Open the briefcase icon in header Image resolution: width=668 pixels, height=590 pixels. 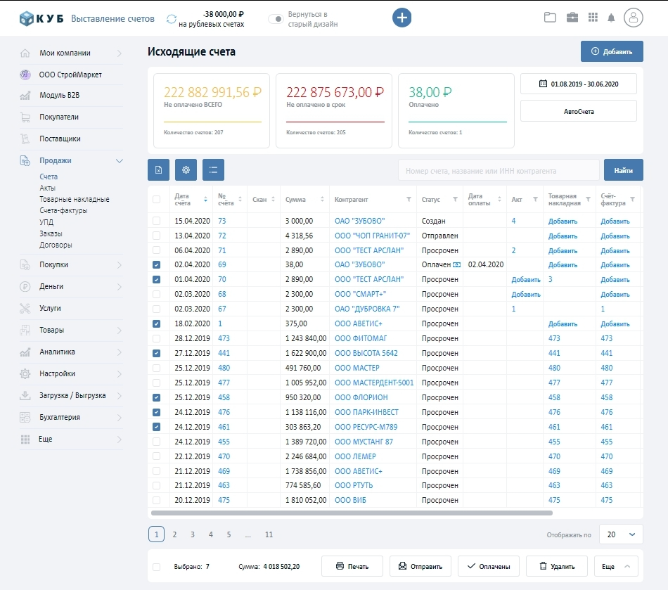coord(572,18)
